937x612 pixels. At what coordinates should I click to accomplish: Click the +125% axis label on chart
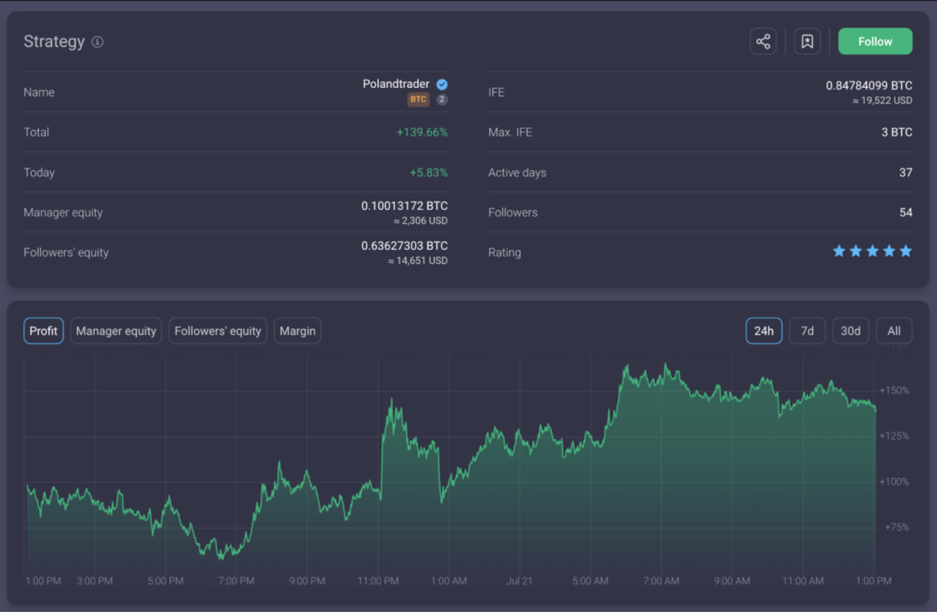(894, 436)
